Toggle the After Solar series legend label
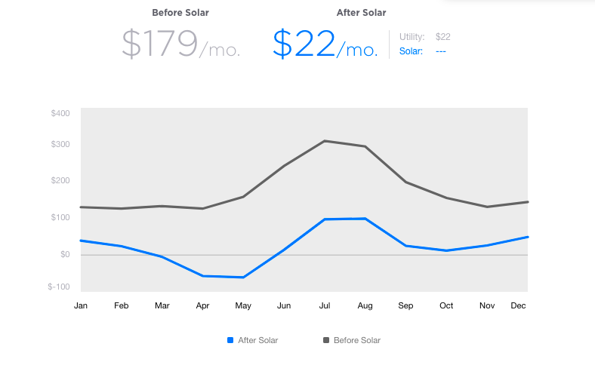The height and width of the screenshot is (371, 595). pos(257,340)
